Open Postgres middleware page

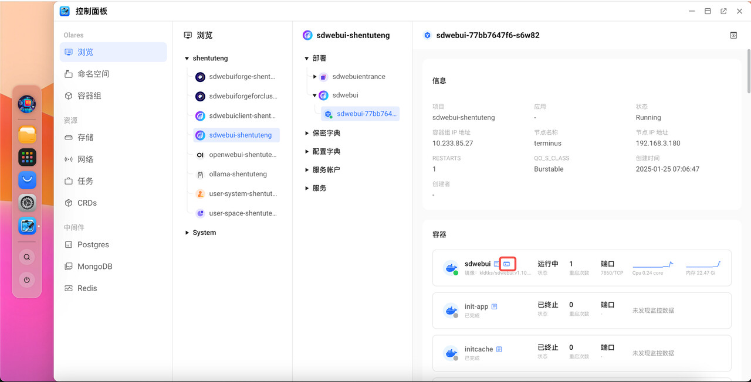(x=113, y=245)
